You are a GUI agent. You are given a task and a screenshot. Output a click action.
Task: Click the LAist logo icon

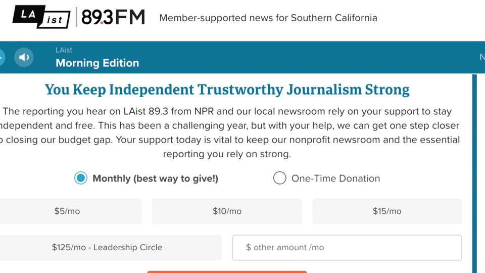[x=41, y=17]
